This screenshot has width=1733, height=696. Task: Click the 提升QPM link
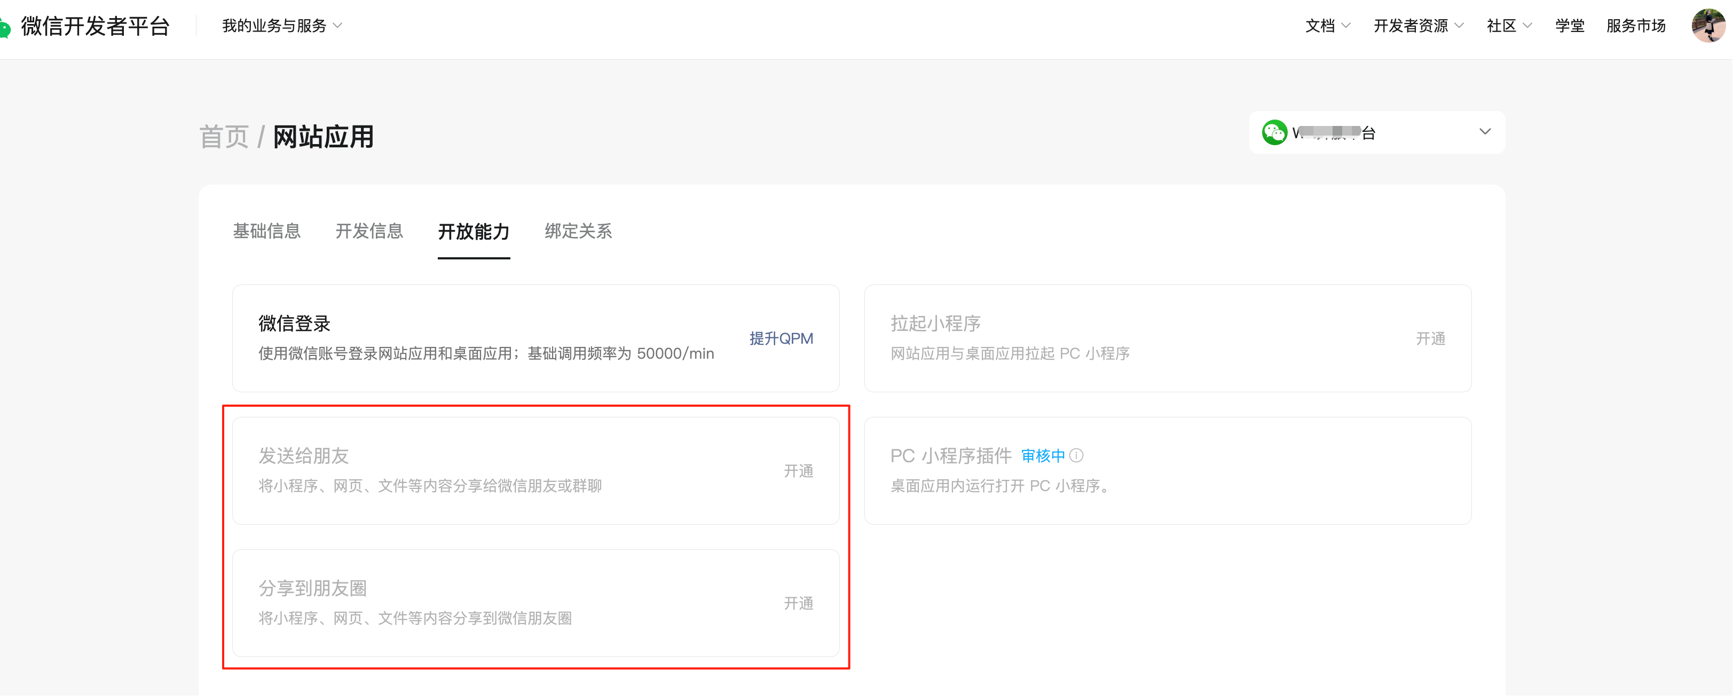click(781, 338)
